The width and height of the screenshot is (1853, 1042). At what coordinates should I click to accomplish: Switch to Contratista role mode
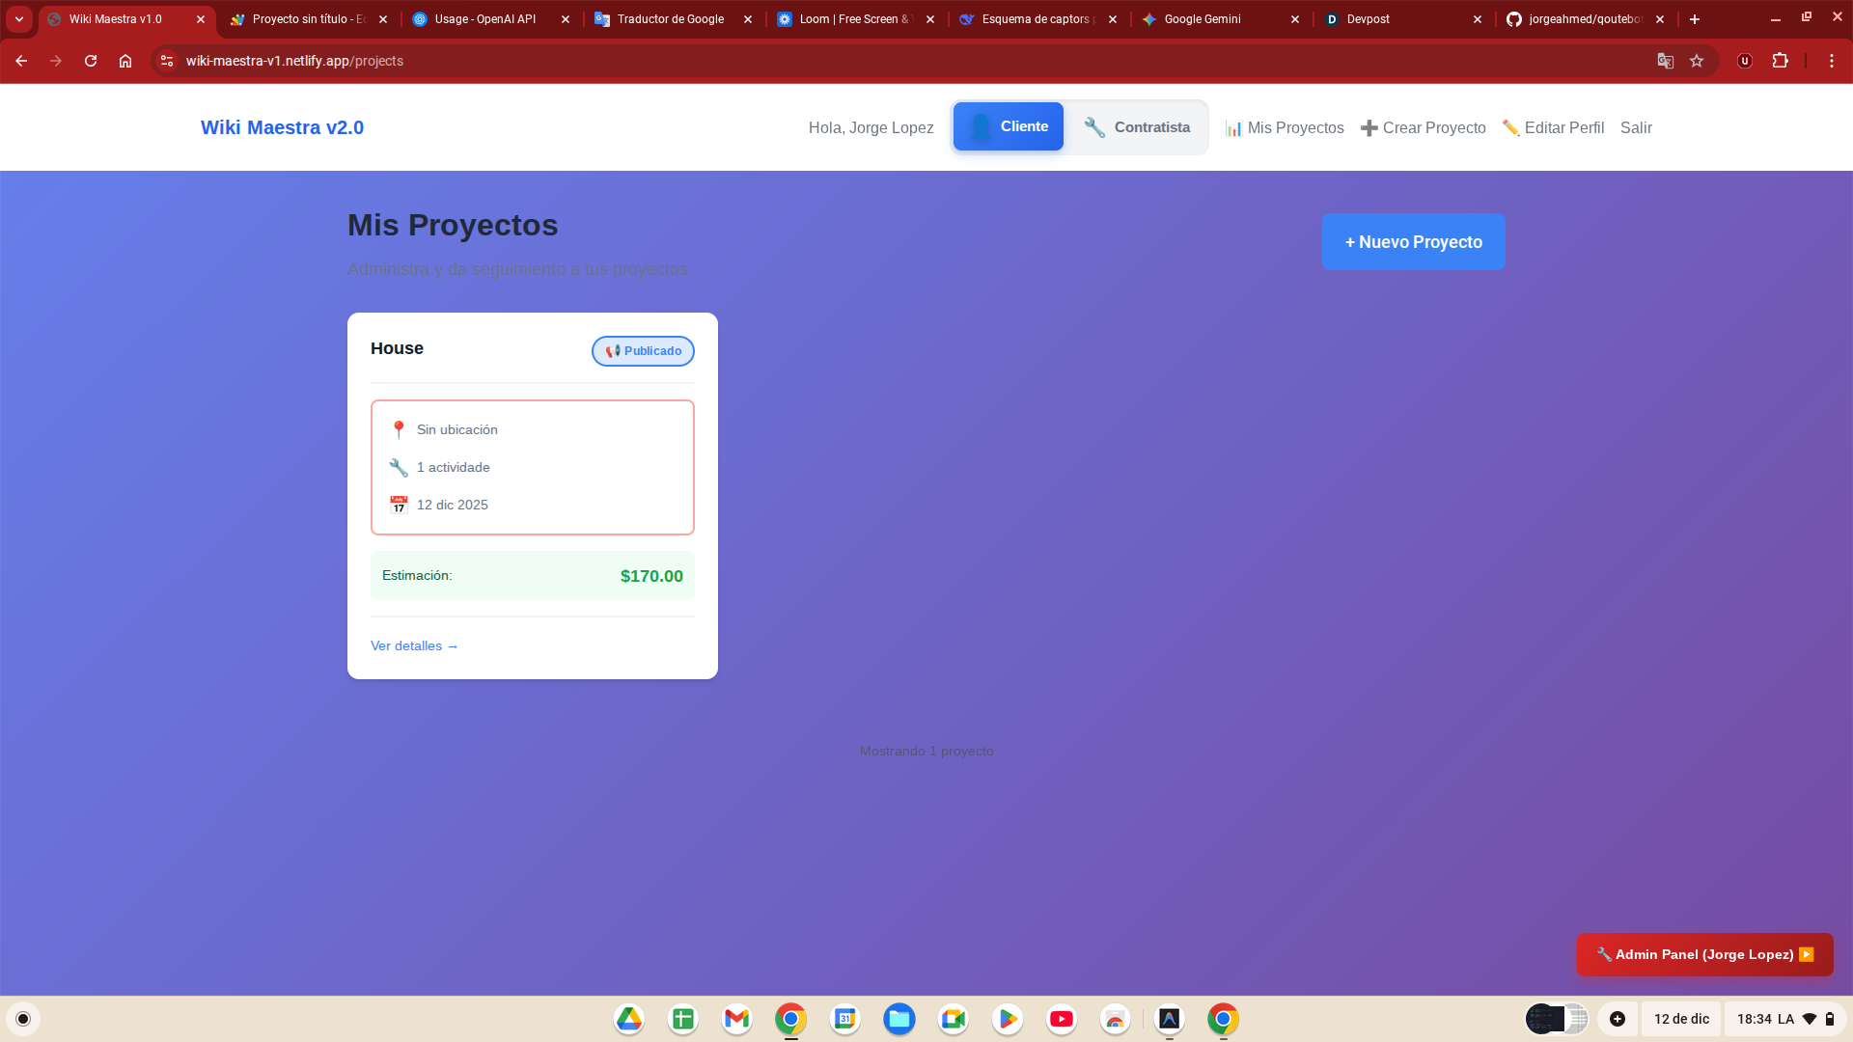(x=1136, y=127)
